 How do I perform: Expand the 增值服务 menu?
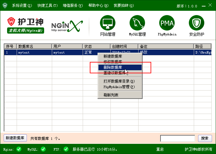pos(73,6)
